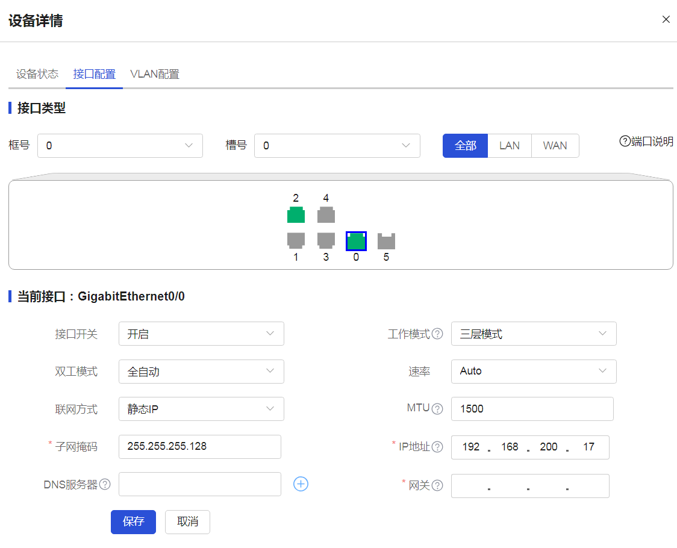Expand the 工作模式 dropdown
This screenshot has height=548, width=677.
click(533, 334)
